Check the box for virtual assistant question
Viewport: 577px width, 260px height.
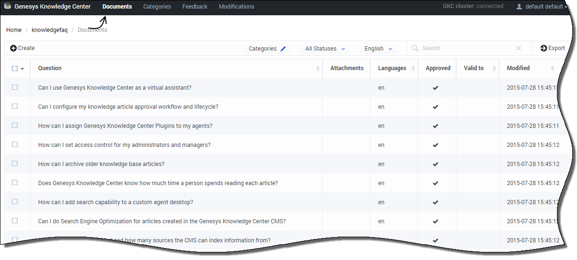15,87
